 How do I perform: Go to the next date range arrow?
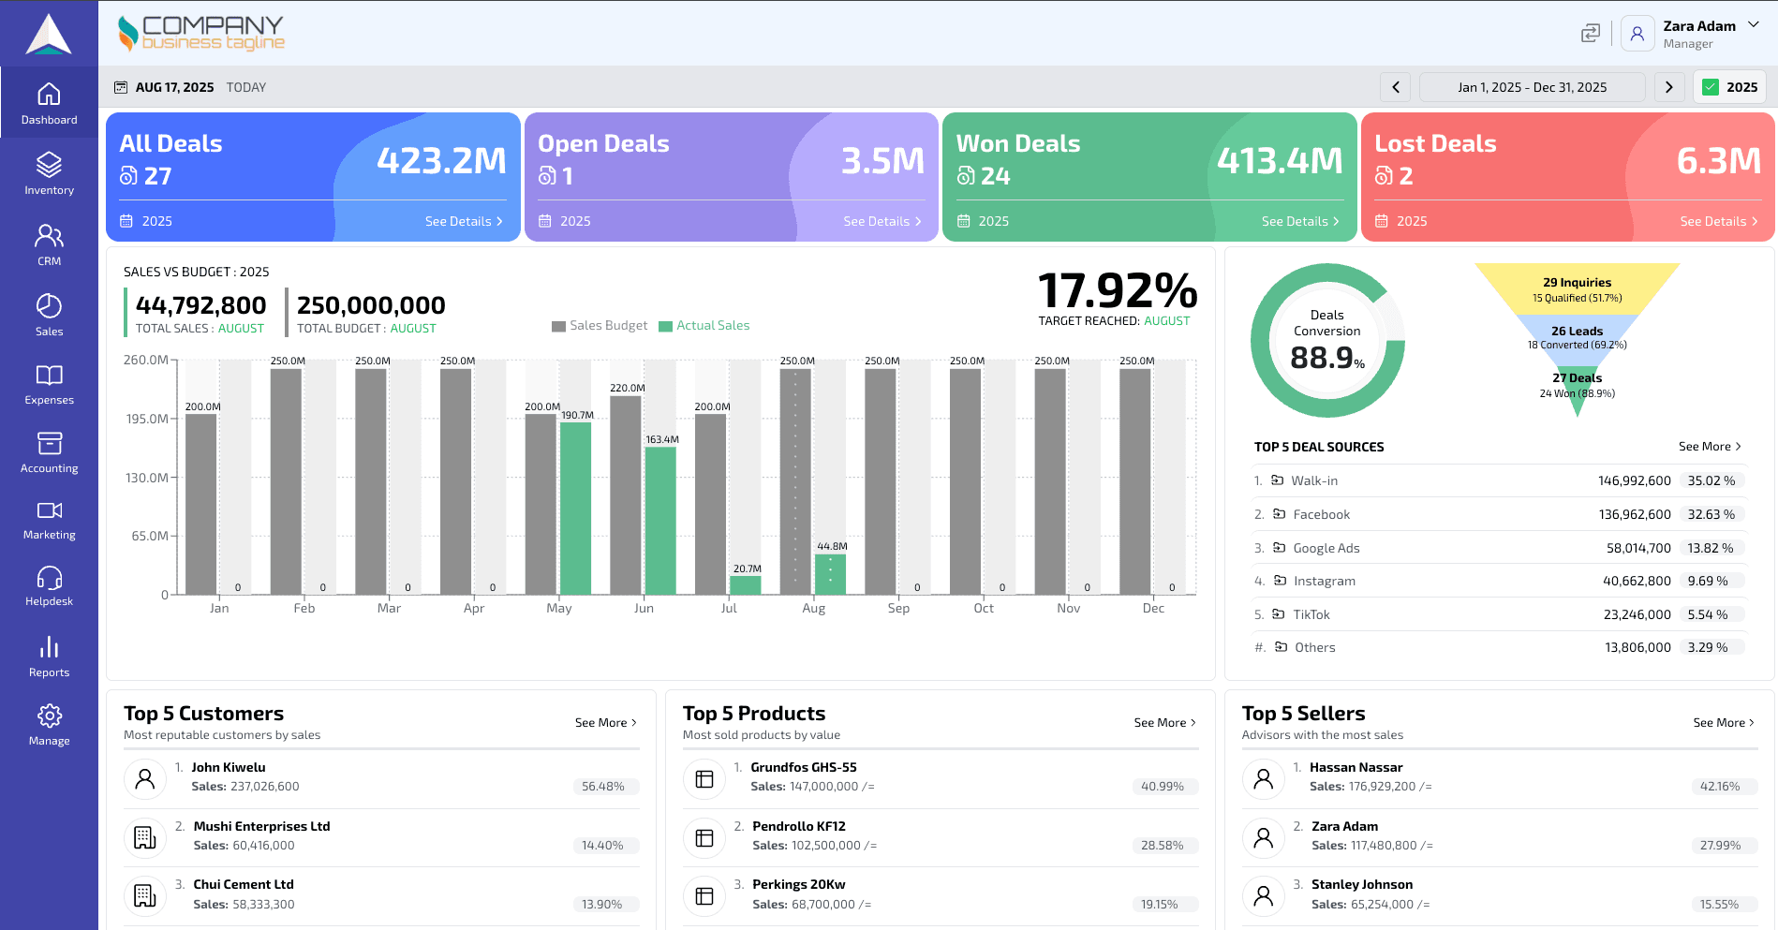[1668, 87]
